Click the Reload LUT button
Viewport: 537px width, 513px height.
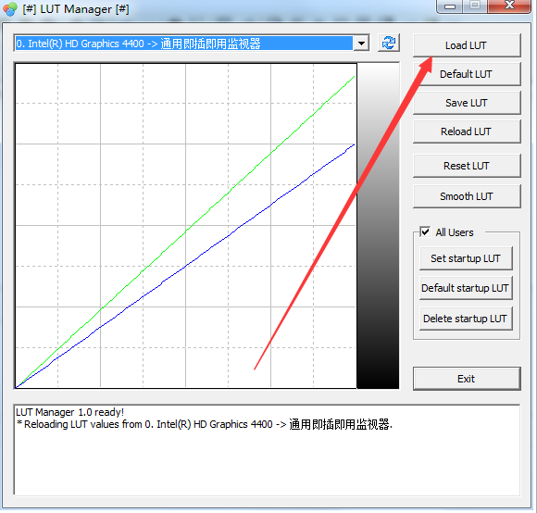point(467,131)
